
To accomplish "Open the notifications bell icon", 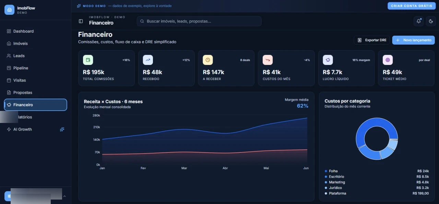I will click(418, 21).
